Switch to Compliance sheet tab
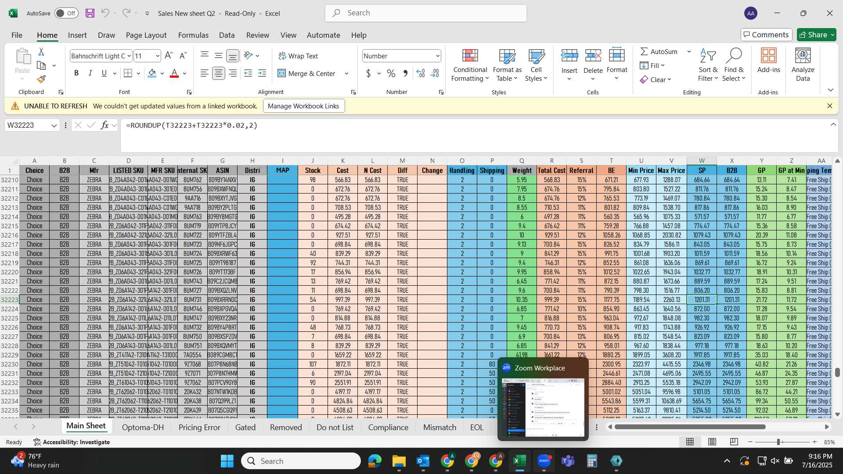The height and width of the screenshot is (474, 843). coord(388,427)
